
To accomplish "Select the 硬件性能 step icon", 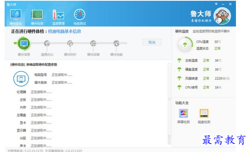I will (x=116, y=43).
